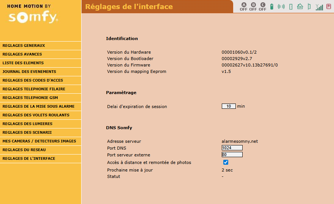Click the house OK status icon

click(300, 6)
